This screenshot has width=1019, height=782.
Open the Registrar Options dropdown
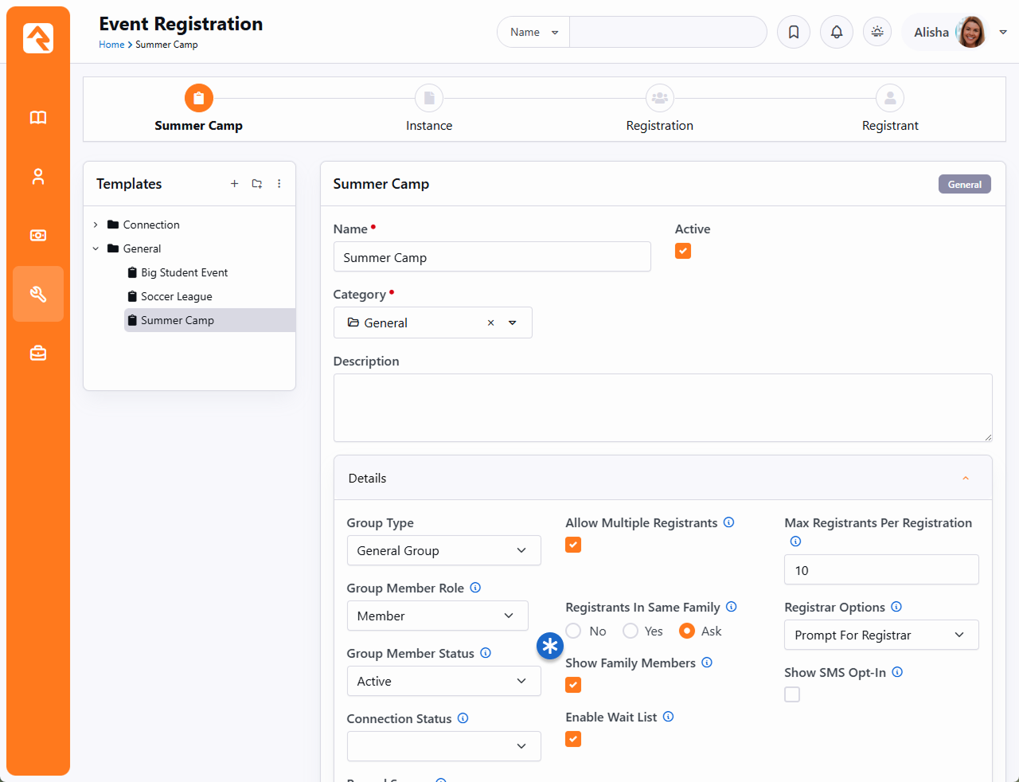coord(881,635)
